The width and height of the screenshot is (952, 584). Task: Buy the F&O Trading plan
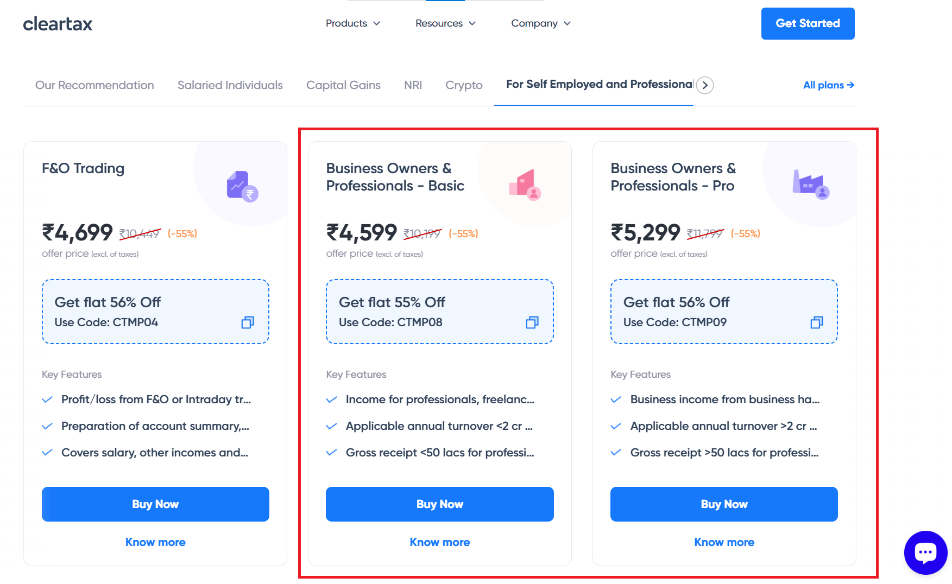pos(155,504)
